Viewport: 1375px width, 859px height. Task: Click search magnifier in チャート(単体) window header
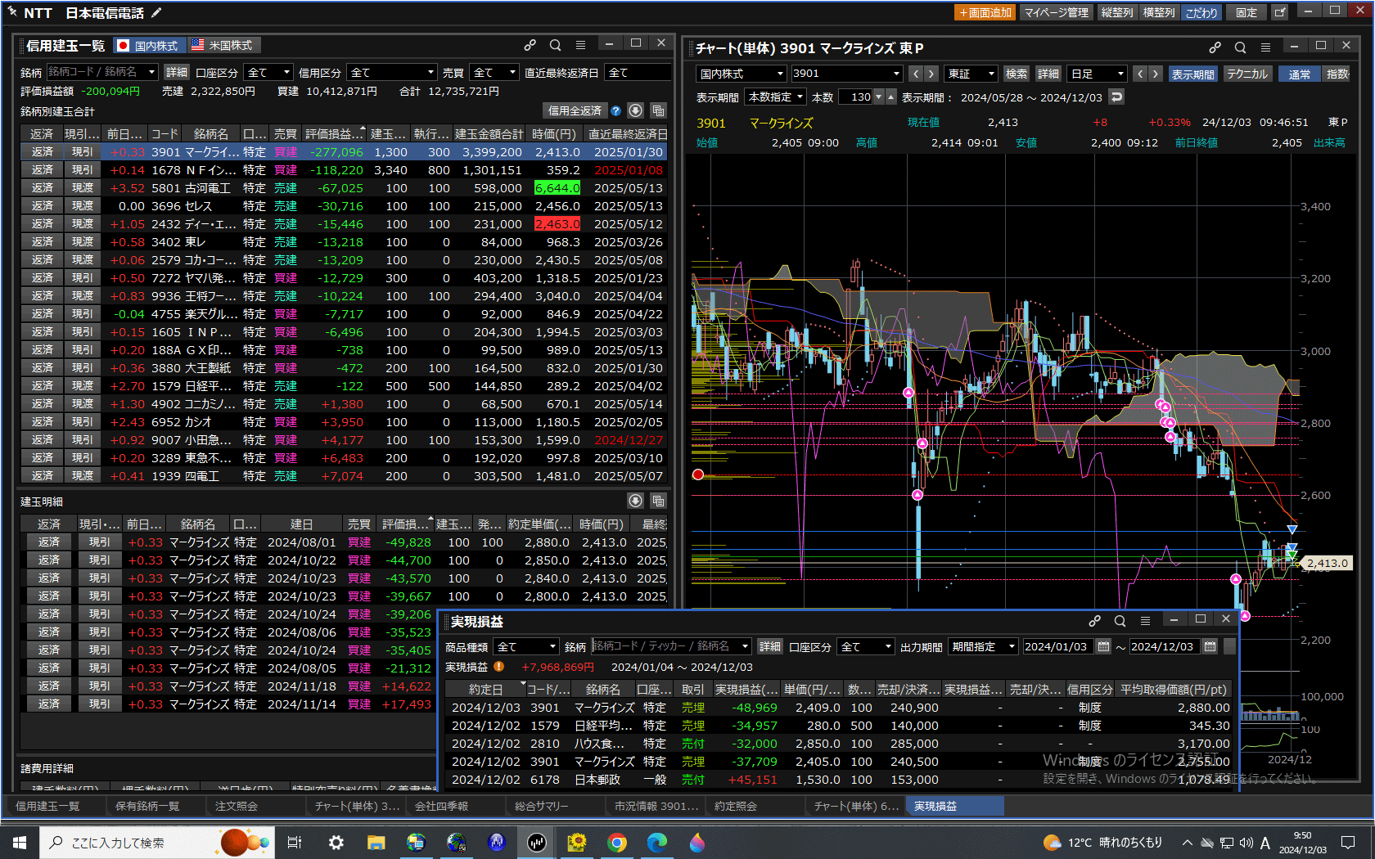tap(1240, 47)
